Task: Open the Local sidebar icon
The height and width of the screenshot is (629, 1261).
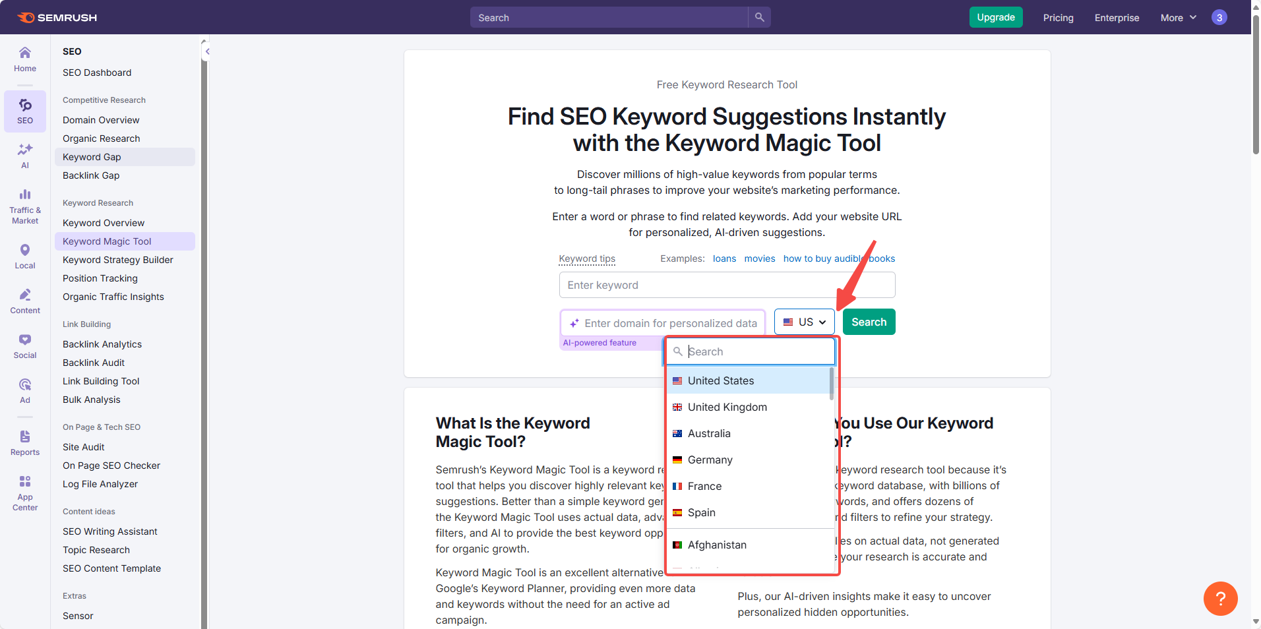Action: click(x=25, y=256)
